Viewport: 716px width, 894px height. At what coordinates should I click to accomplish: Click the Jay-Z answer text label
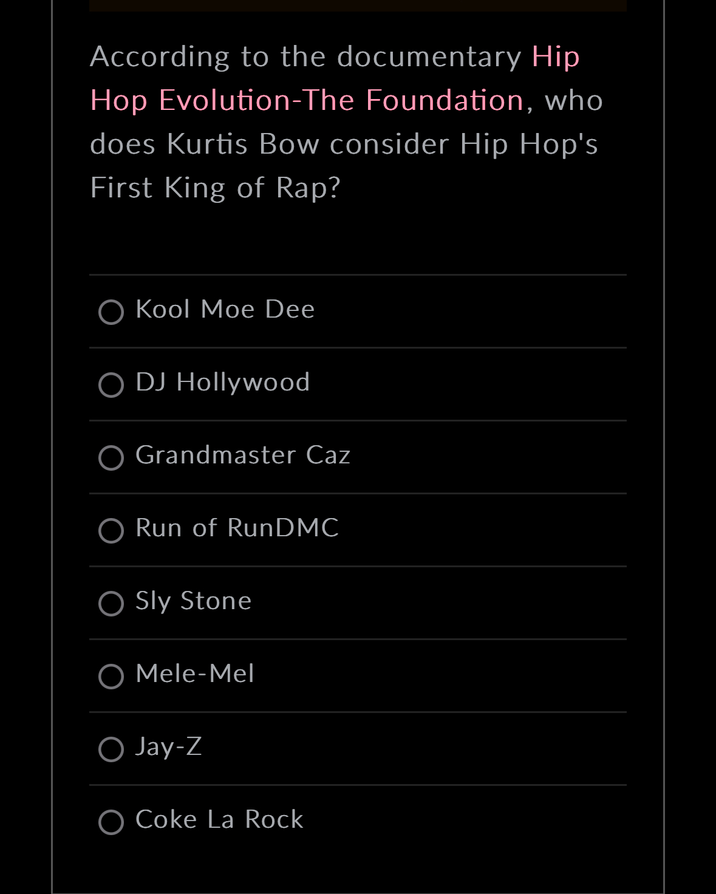[168, 747]
